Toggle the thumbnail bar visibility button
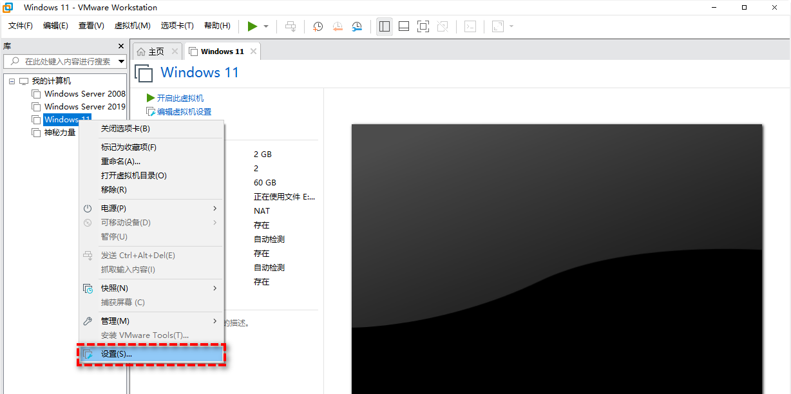 (403, 26)
